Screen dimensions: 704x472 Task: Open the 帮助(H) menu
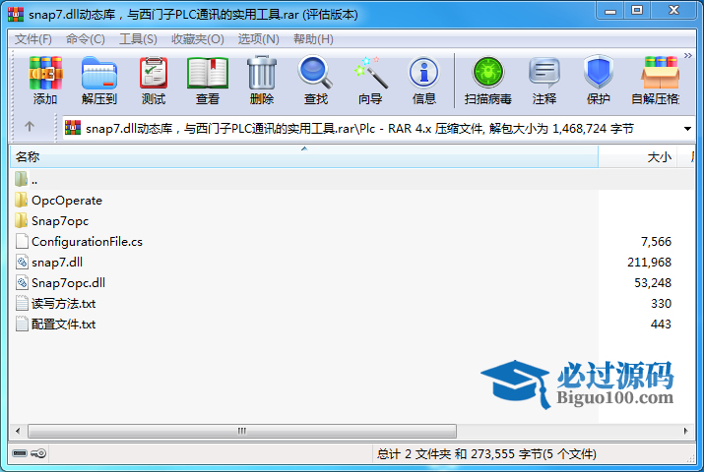tap(313, 39)
